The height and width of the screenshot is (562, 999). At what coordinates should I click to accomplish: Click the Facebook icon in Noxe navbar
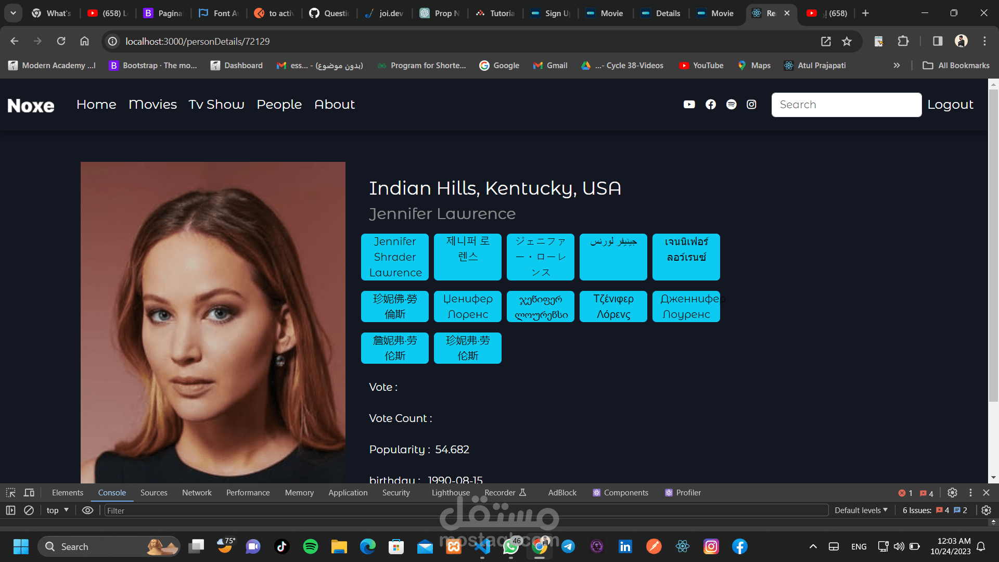(x=710, y=105)
